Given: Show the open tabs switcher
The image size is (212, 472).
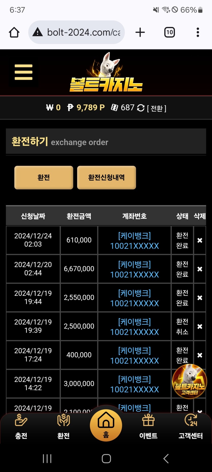Looking at the screenshot, I should coord(169,33).
